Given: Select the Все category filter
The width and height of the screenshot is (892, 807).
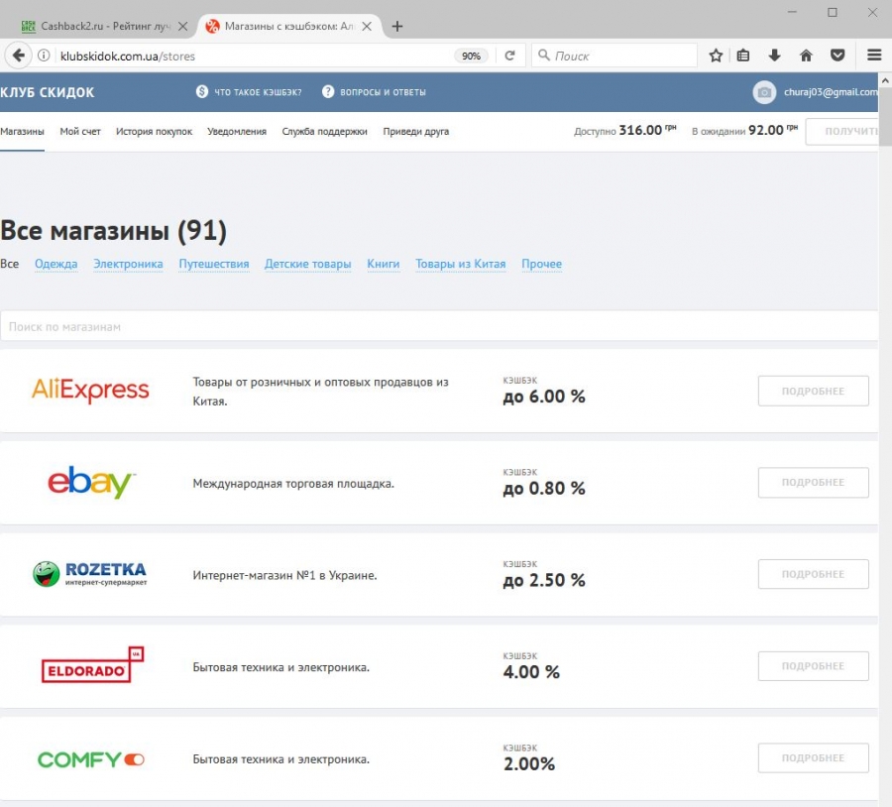Looking at the screenshot, I should pos(10,264).
